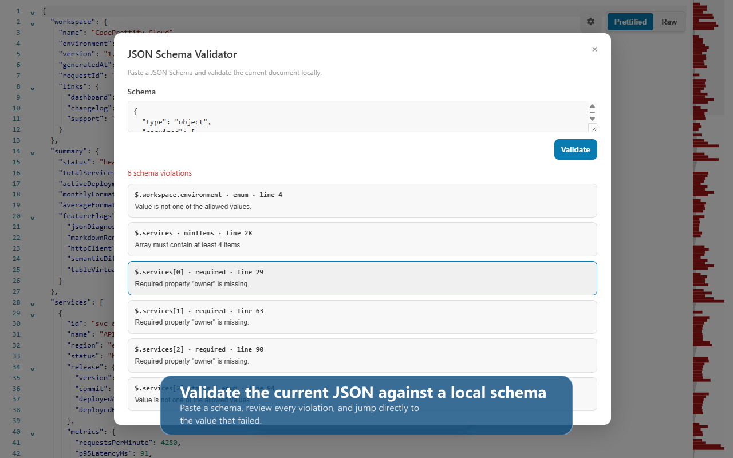Click the "Schema" field label

point(141,92)
